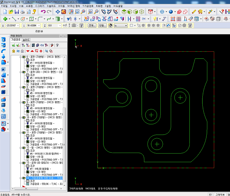Open the 'In' selection mode dropdown
Image resolution: width=230 pixels, height=196 pixels.
click(126, 26)
